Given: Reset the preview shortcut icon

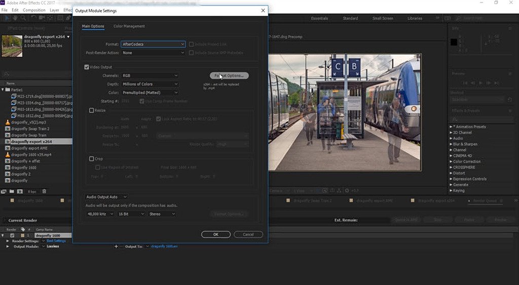Looking at the screenshot, I should [x=510, y=100].
